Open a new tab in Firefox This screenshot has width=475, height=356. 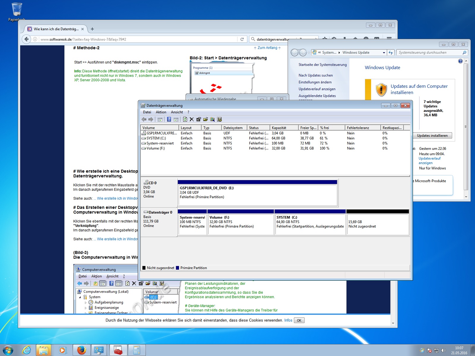click(92, 29)
